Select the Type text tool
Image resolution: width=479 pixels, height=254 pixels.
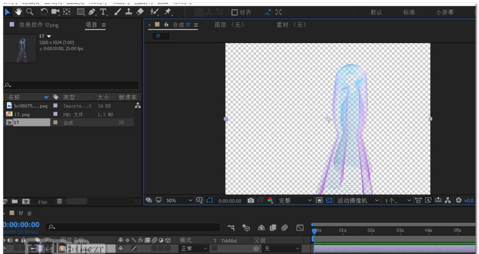click(x=103, y=11)
